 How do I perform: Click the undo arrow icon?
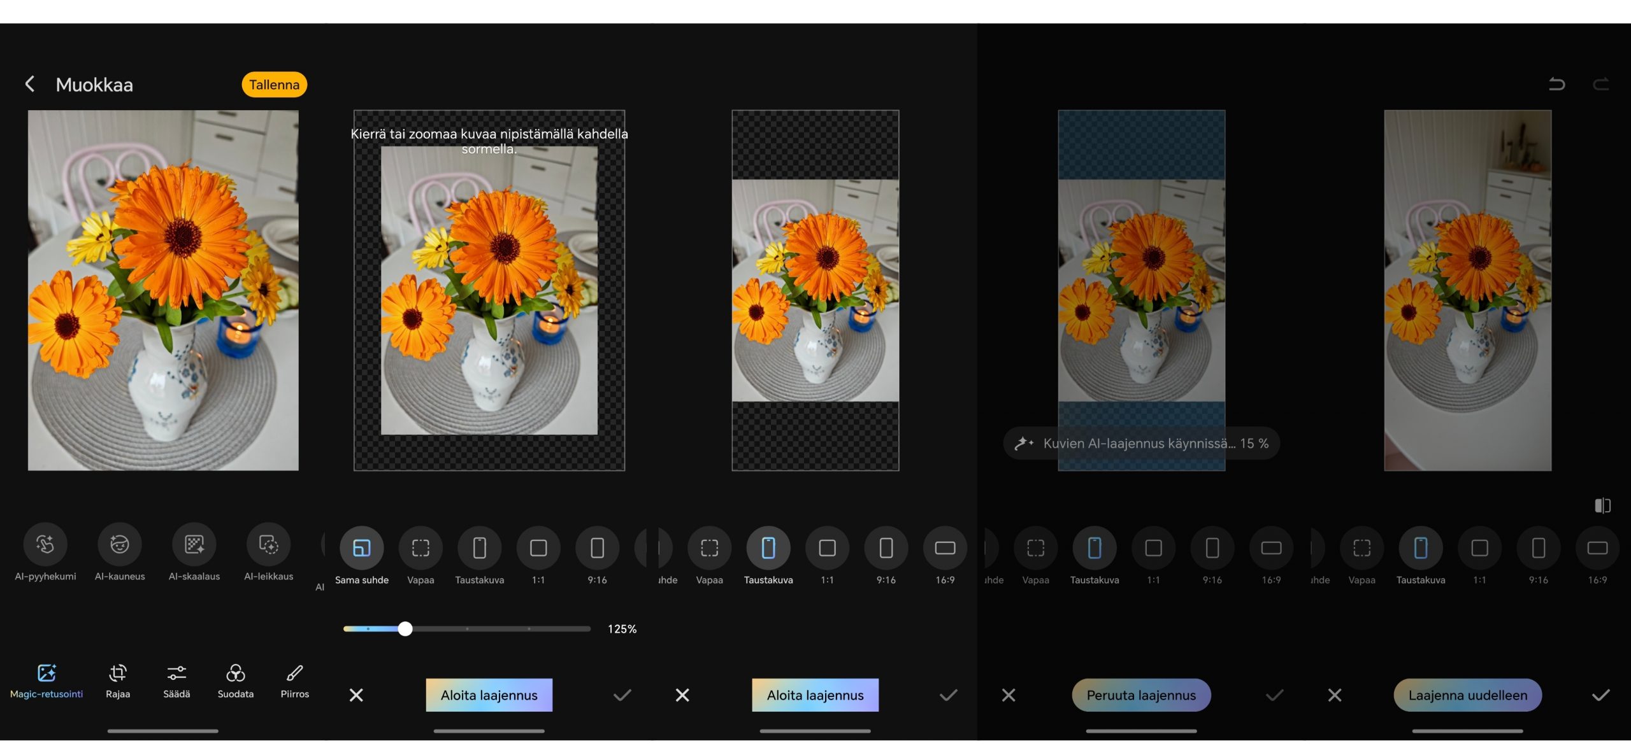click(x=1556, y=84)
